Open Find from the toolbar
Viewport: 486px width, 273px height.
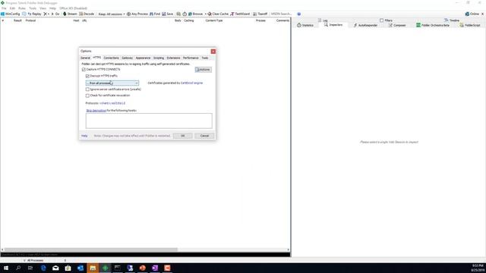click(x=155, y=14)
